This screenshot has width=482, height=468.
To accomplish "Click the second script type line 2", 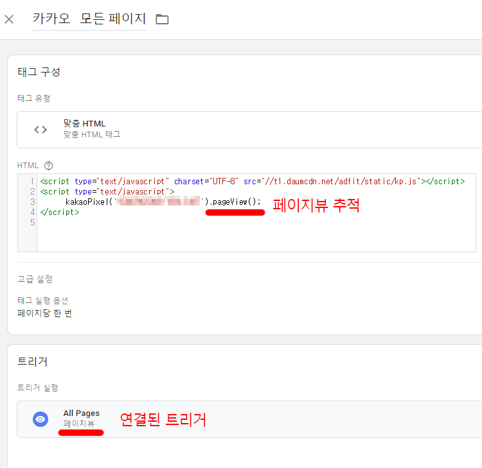I will 107,191.
